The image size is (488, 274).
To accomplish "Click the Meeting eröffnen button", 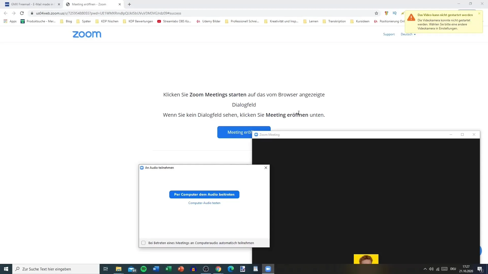I will coord(235,132).
